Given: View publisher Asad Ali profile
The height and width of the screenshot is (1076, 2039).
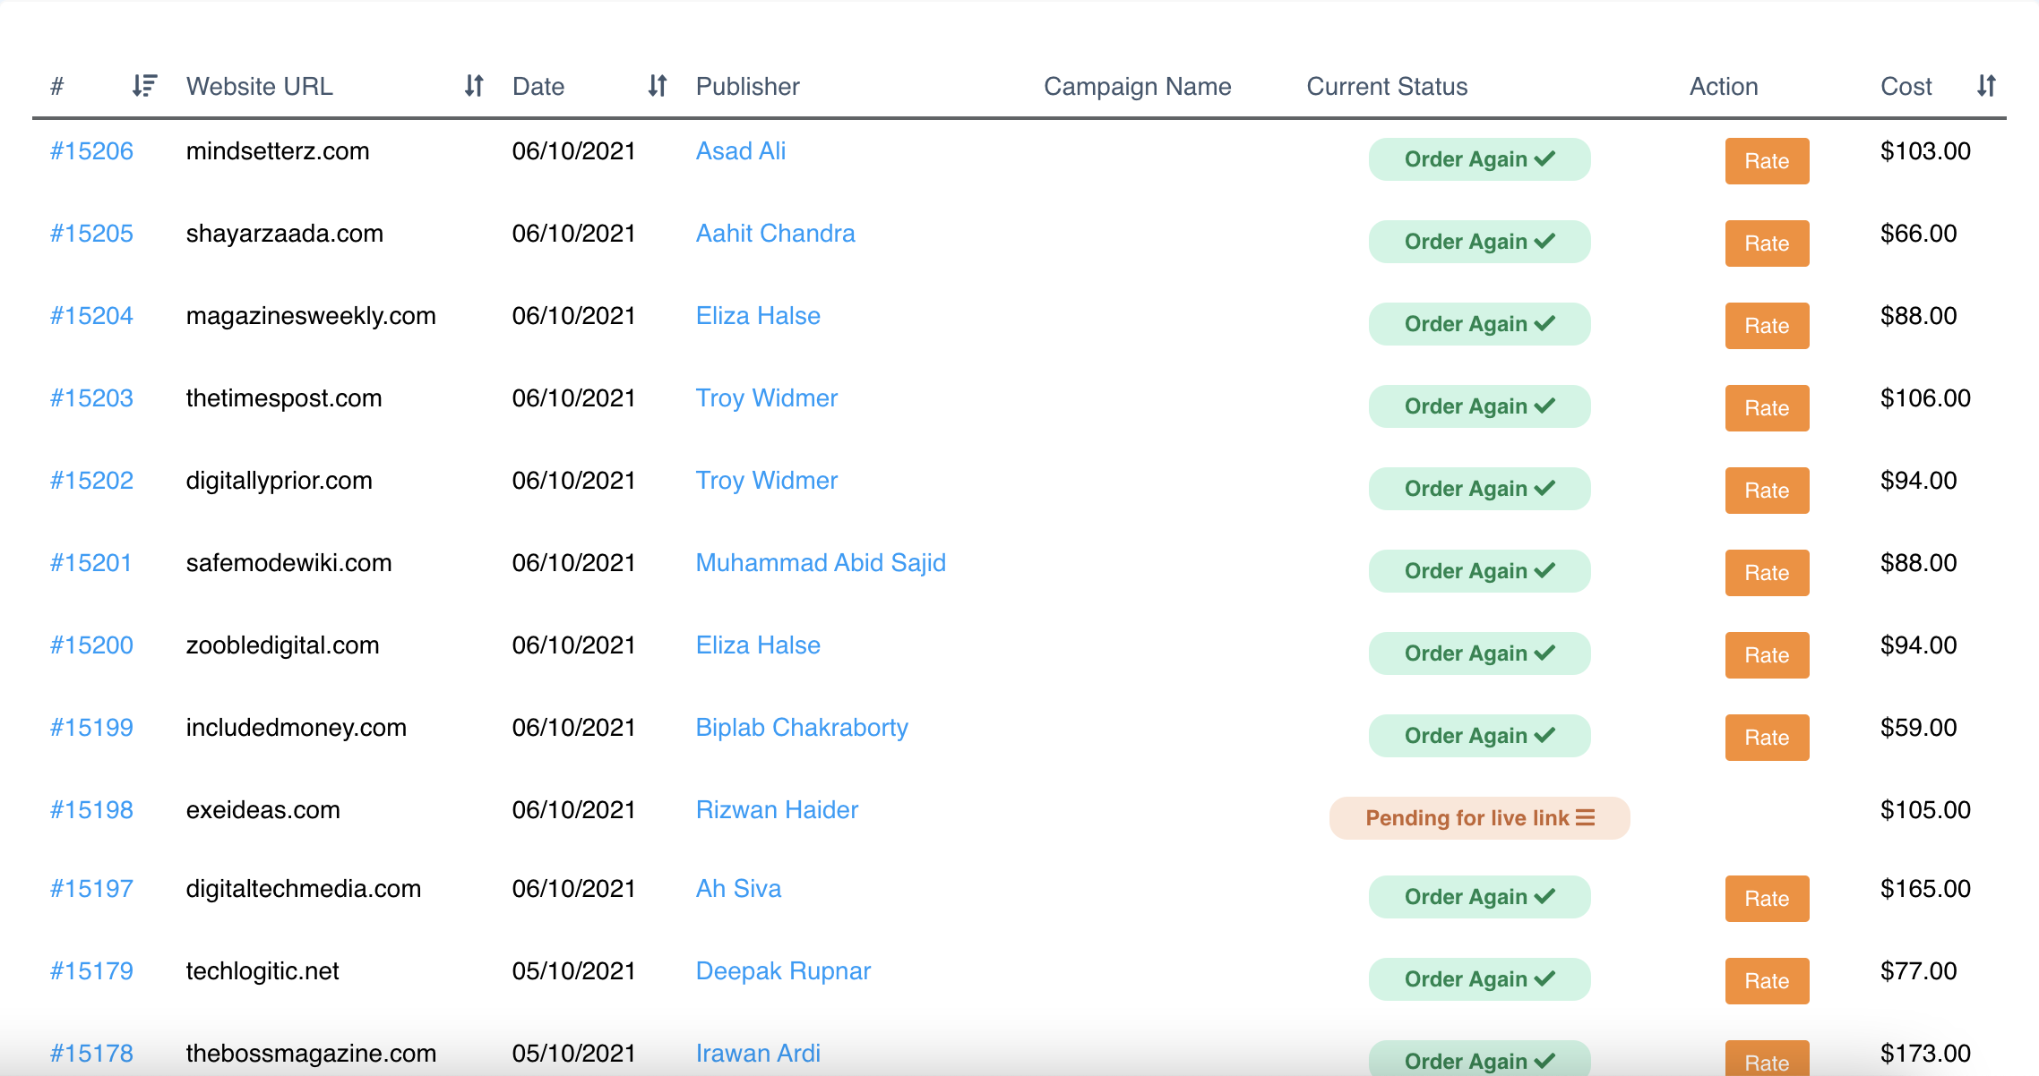Looking at the screenshot, I should (741, 150).
